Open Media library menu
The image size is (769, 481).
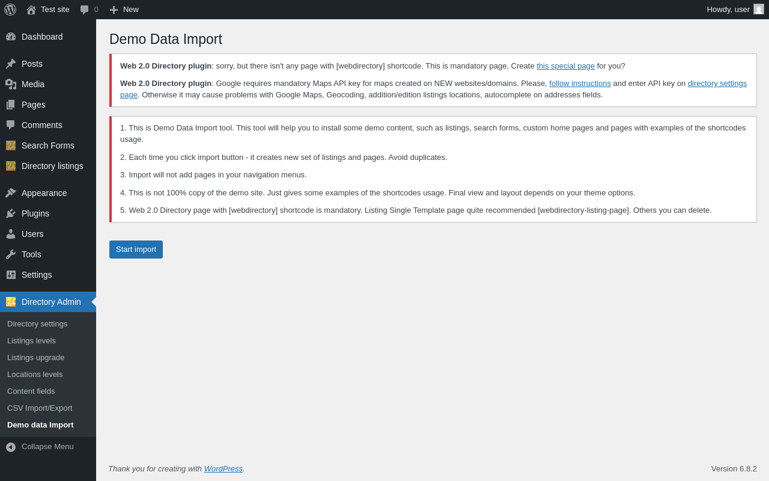tap(33, 84)
